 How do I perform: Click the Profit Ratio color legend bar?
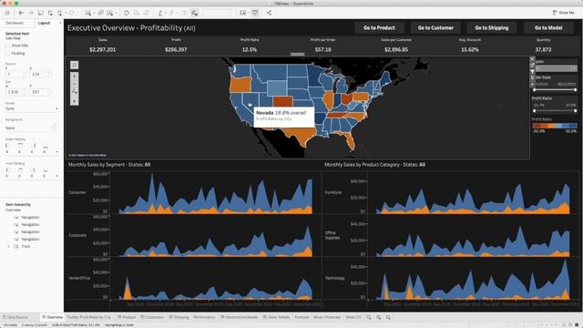click(x=555, y=126)
